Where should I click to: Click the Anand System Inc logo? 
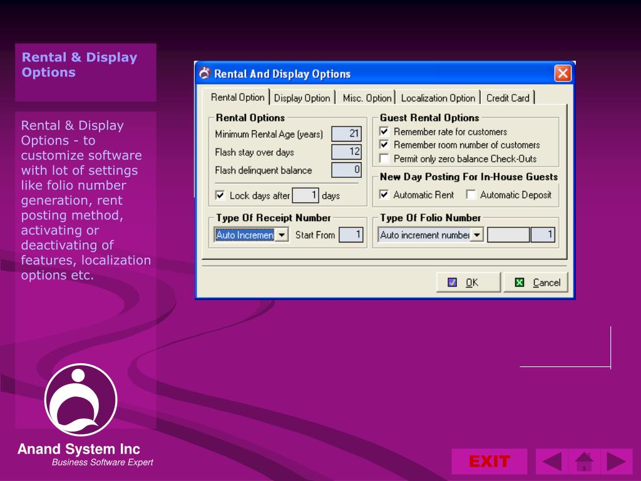(x=81, y=400)
